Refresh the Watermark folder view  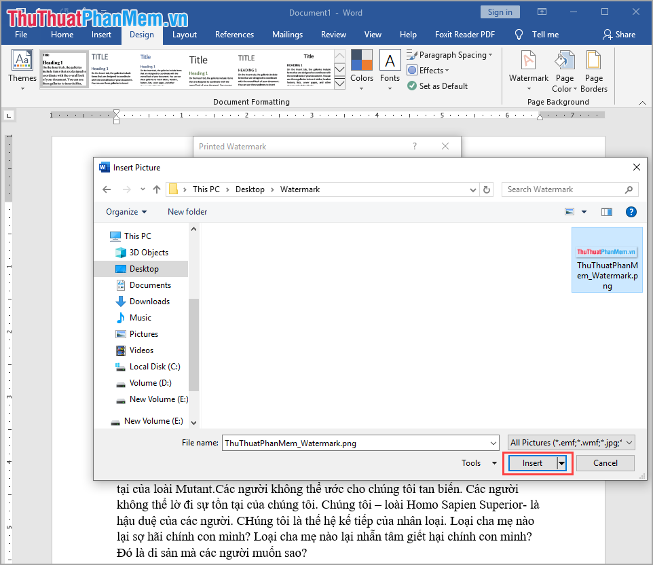click(486, 189)
